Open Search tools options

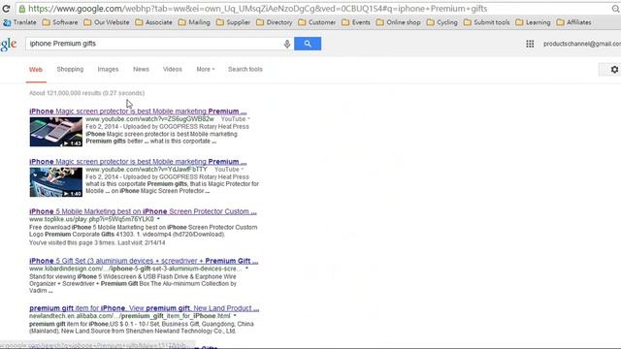click(245, 69)
